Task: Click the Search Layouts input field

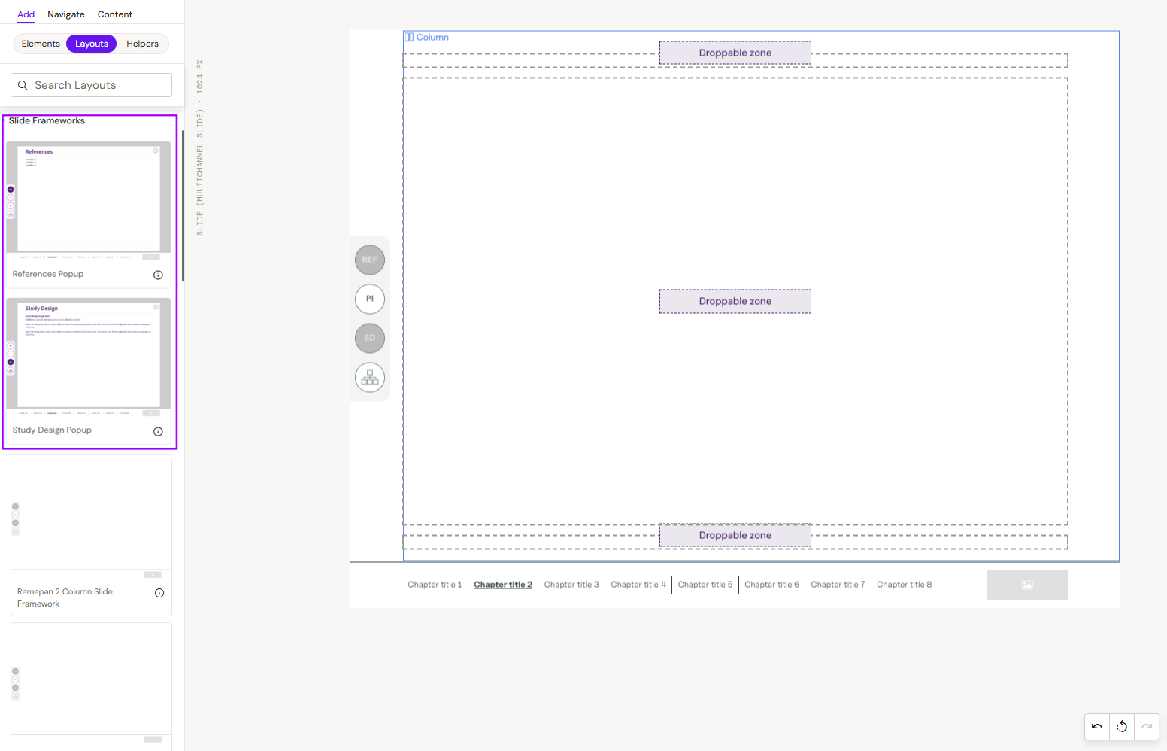Action: [x=91, y=85]
